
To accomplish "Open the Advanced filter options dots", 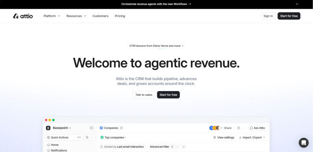I will tap(177, 147).
